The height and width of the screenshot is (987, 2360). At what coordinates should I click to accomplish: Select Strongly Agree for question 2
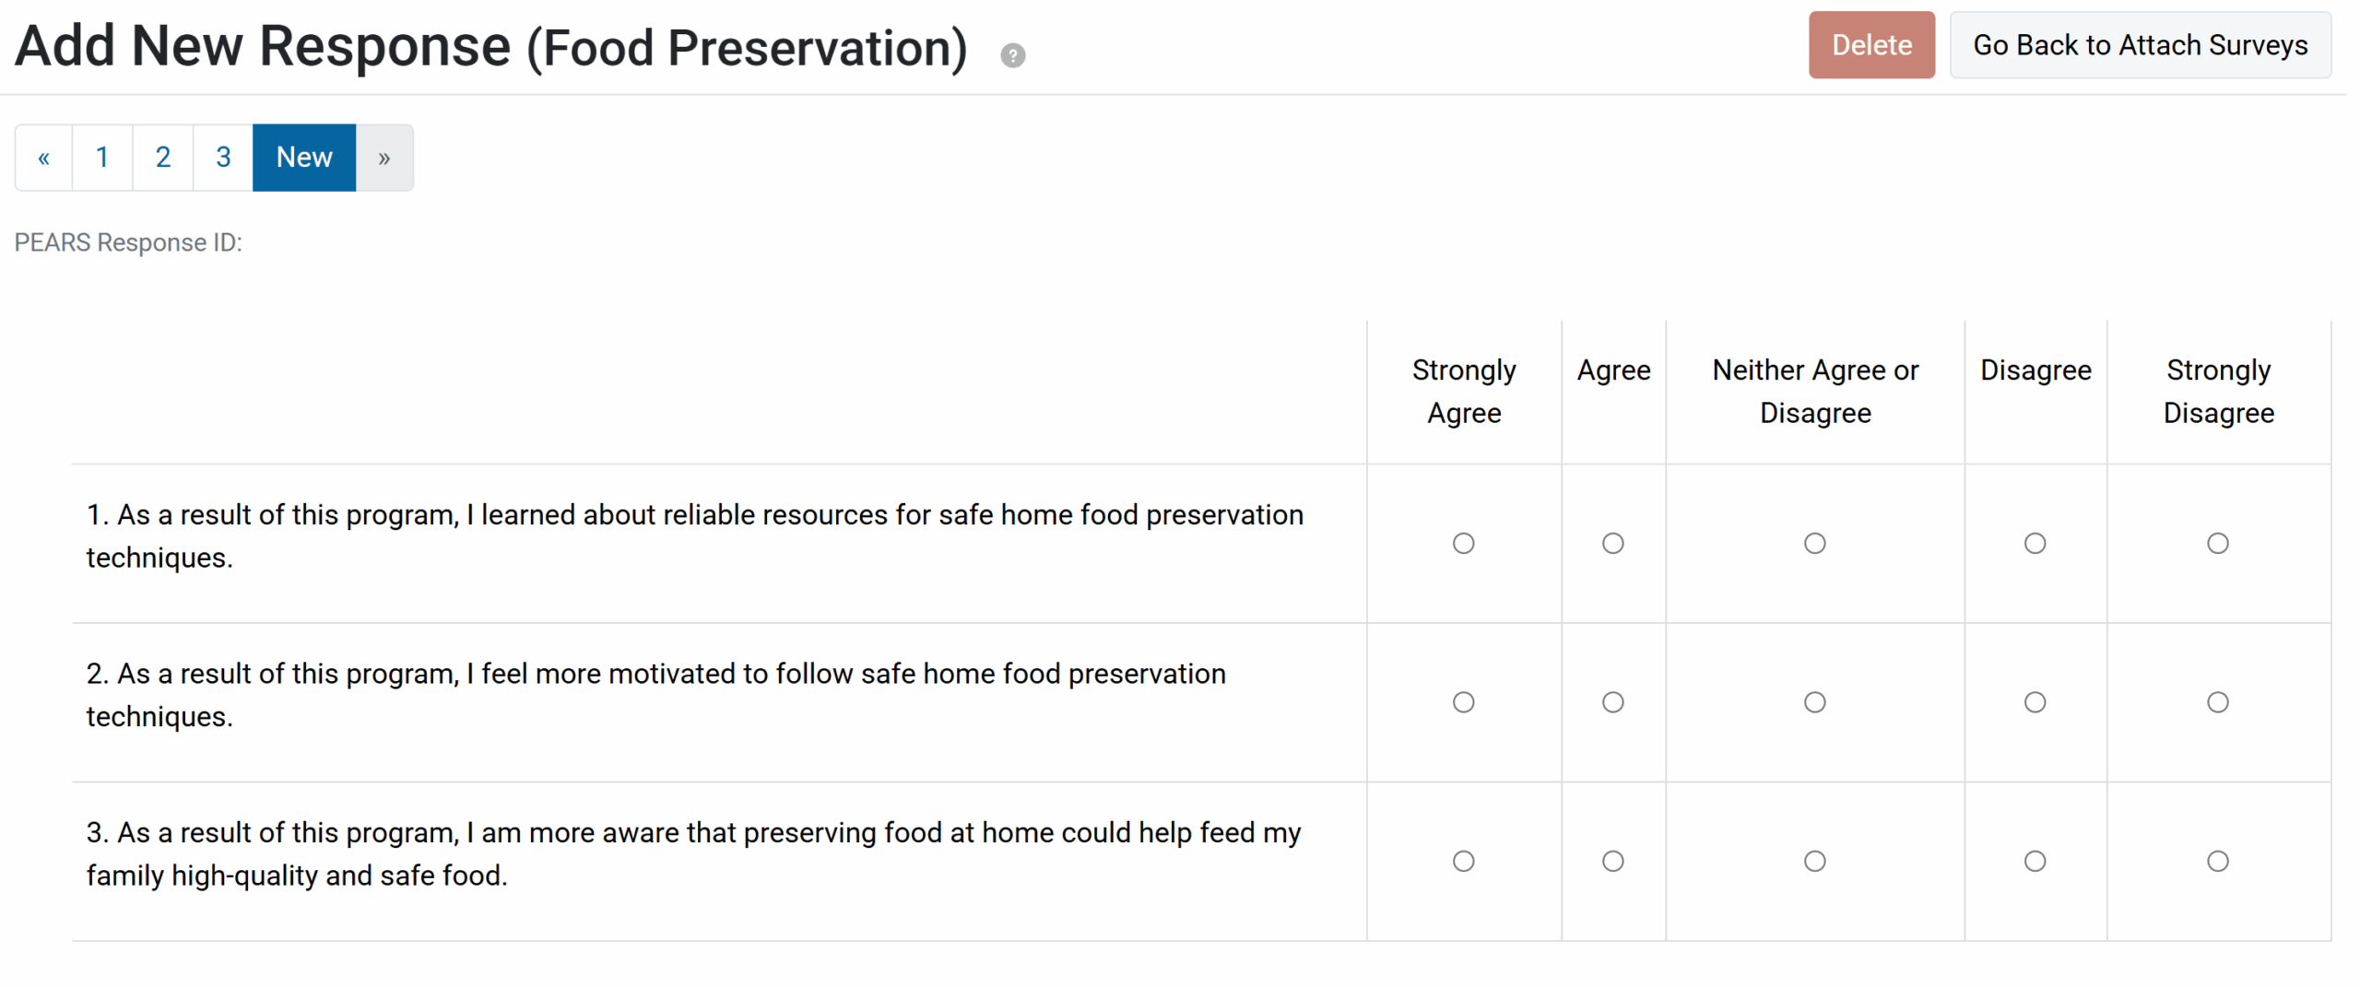(1463, 702)
